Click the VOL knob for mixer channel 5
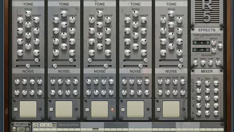 [216, 113]
